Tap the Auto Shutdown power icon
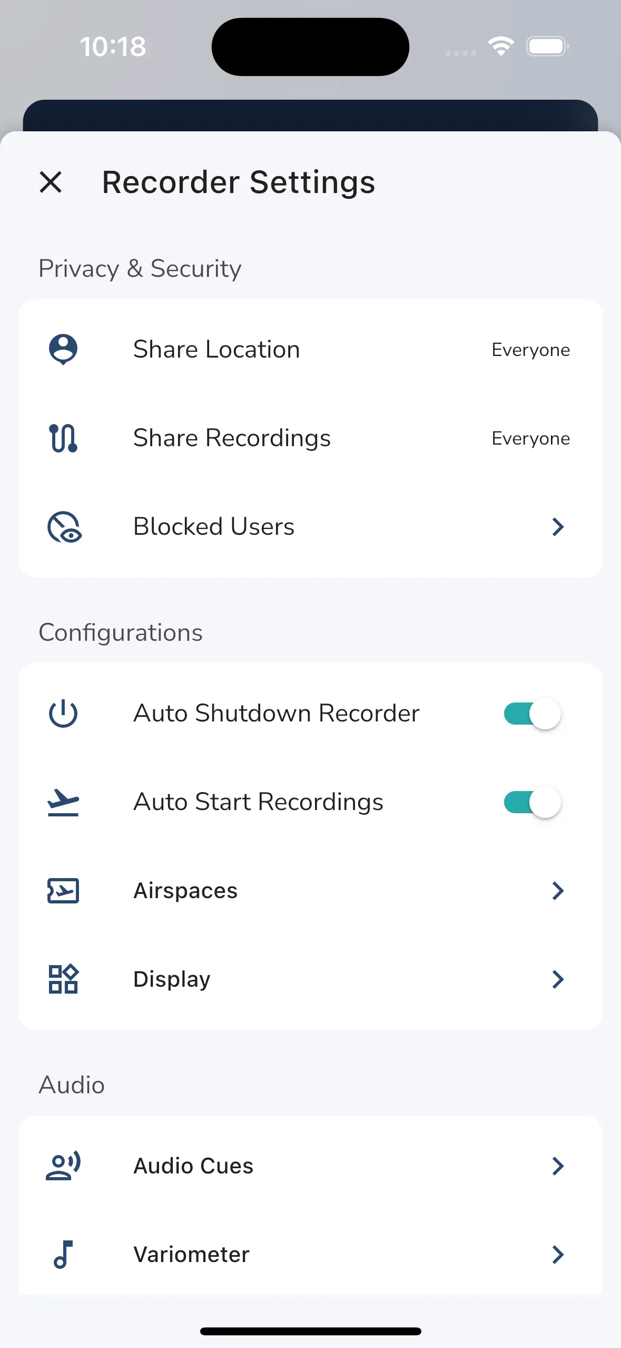 (x=63, y=714)
